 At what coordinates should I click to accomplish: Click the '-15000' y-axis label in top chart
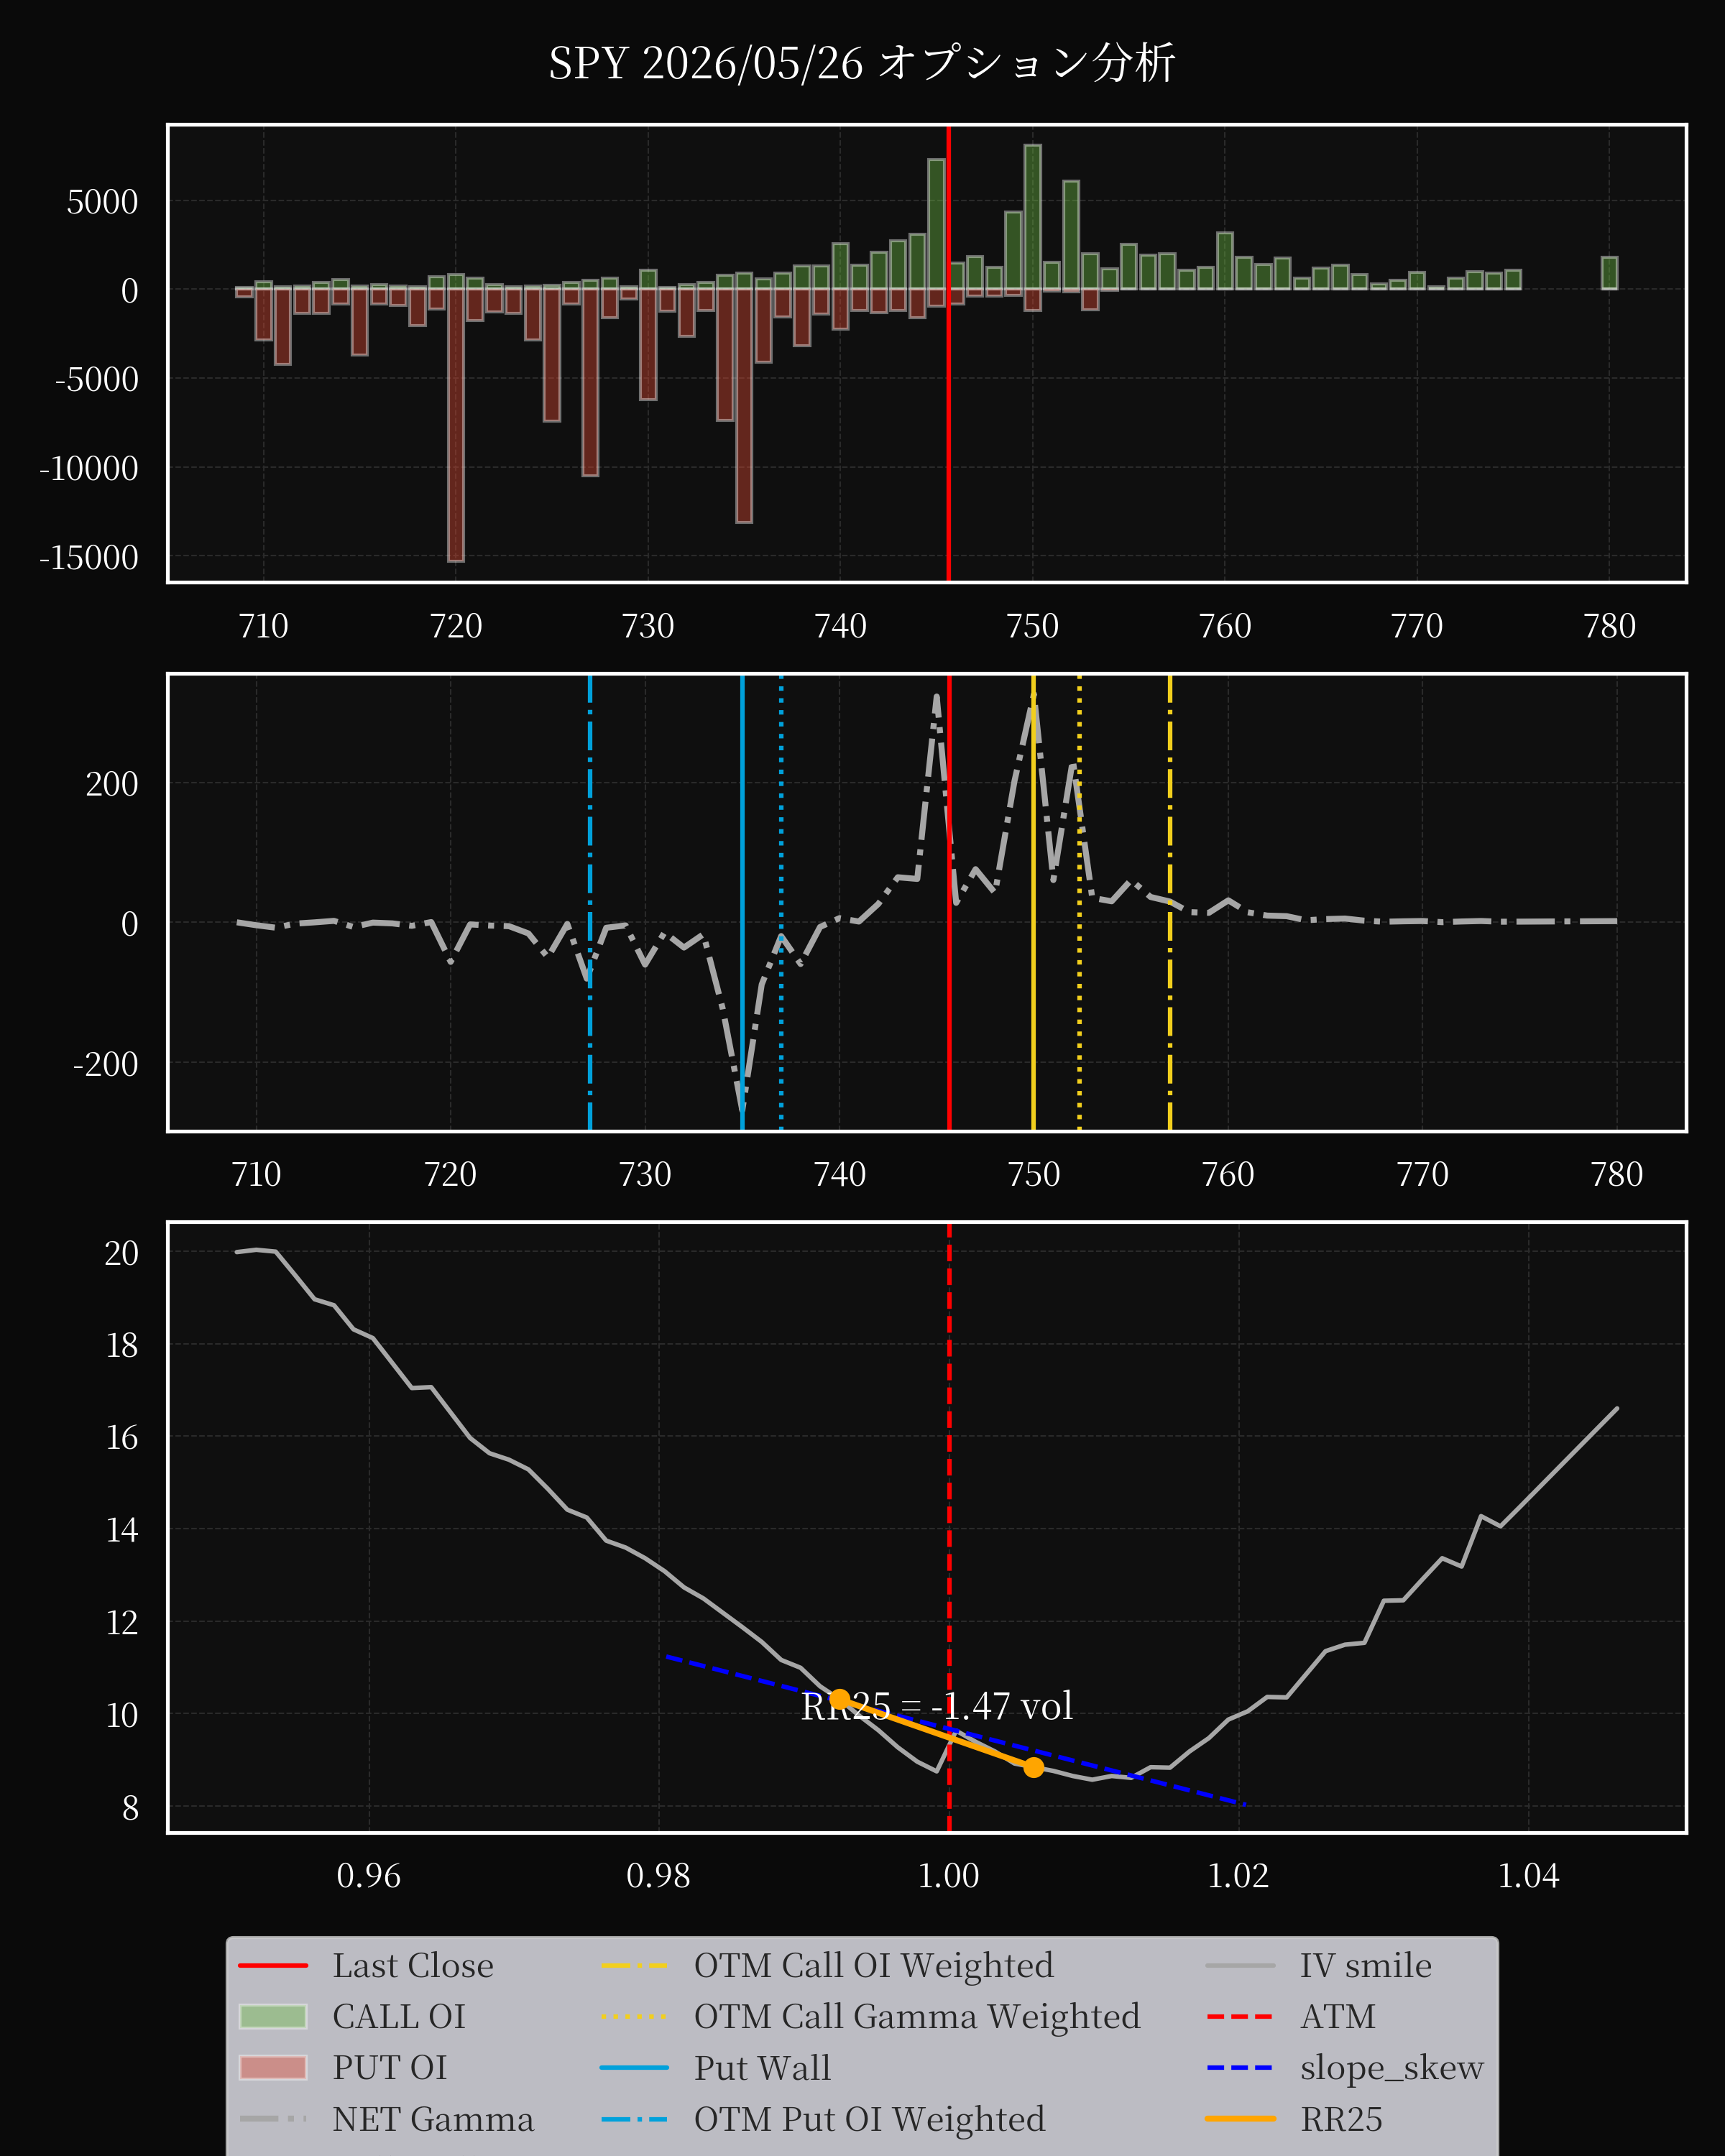coord(89,557)
